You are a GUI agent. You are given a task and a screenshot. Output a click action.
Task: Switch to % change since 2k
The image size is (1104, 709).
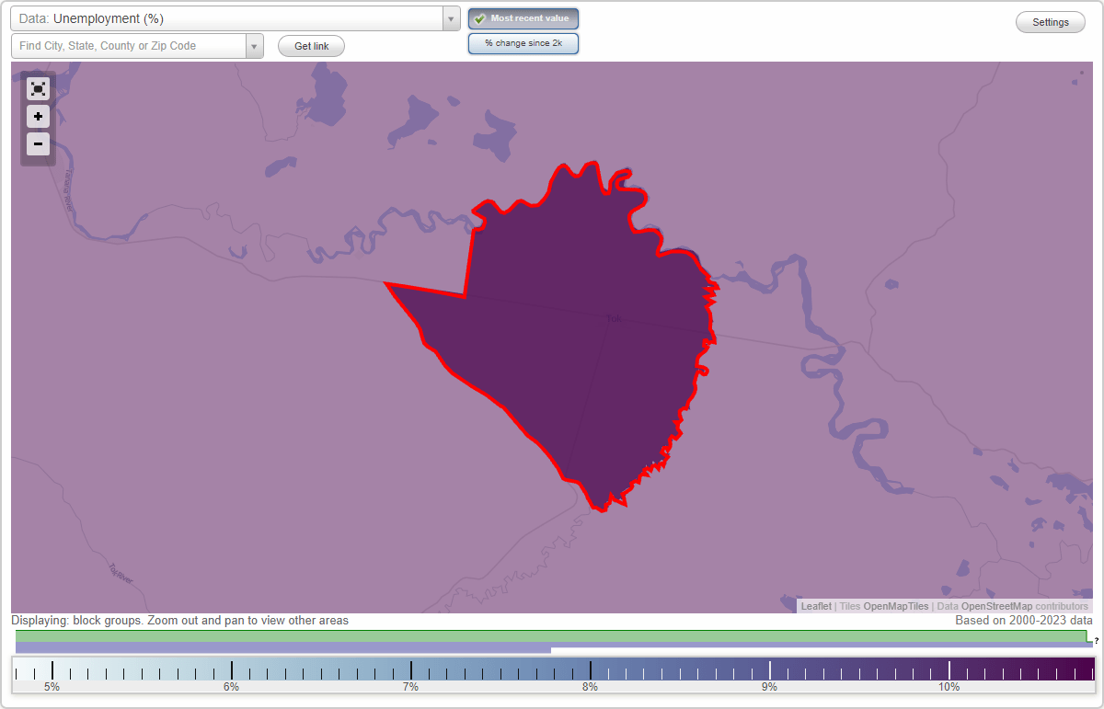[523, 43]
